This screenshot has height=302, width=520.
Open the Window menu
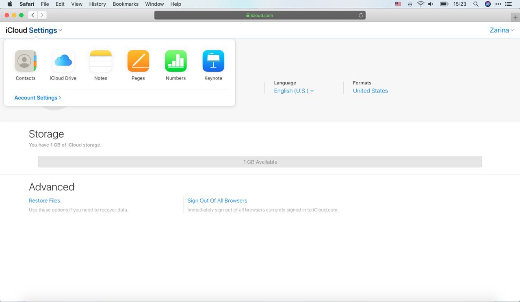pos(154,4)
